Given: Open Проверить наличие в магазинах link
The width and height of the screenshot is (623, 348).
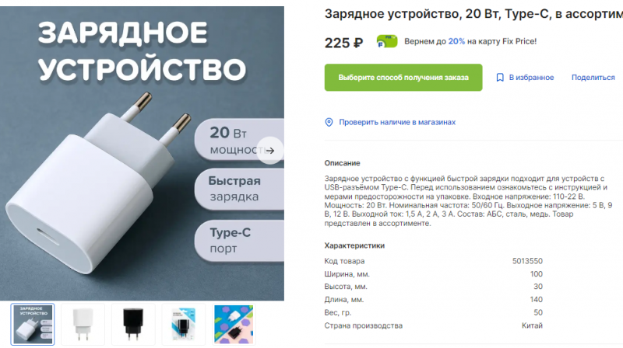Looking at the screenshot, I should tap(397, 122).
